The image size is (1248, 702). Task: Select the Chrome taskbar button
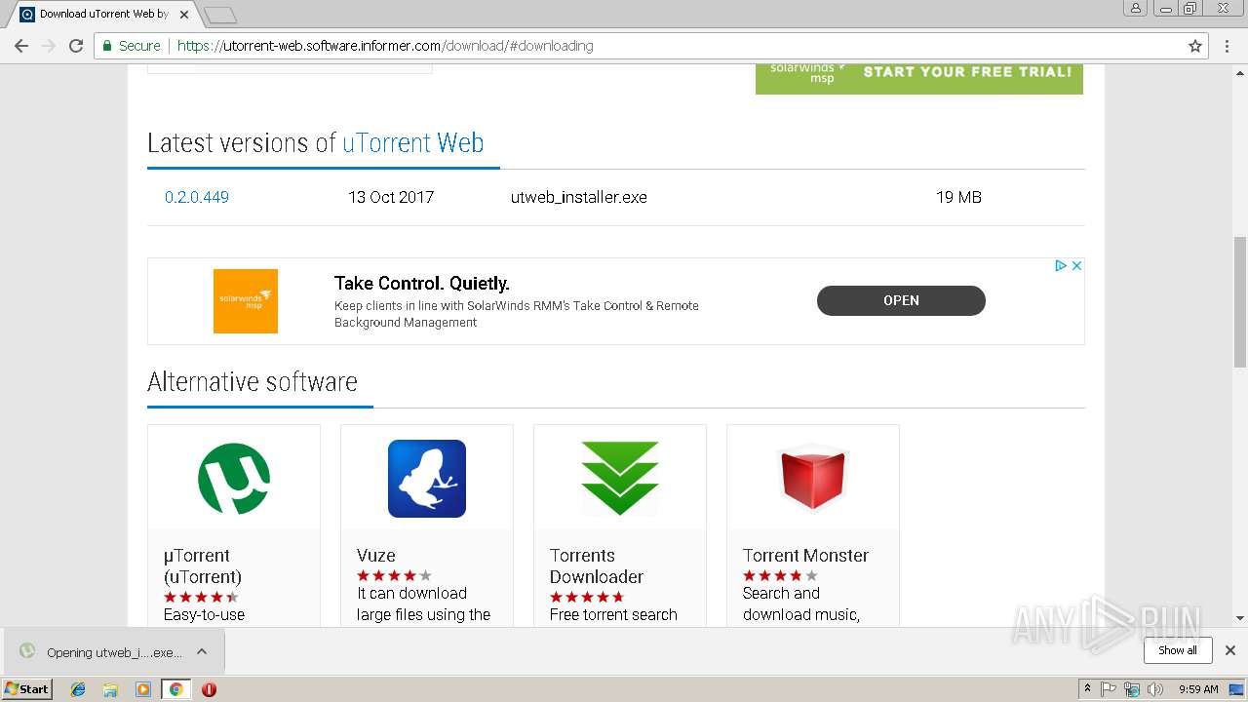click(175, 689)
